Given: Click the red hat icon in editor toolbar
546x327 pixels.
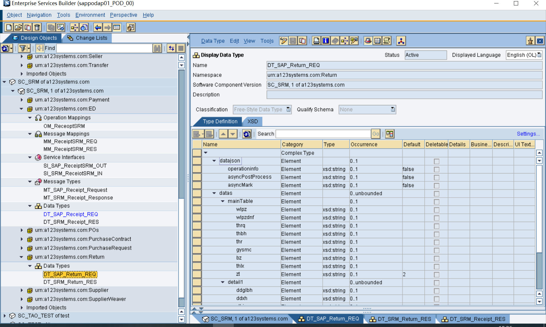Looking at the screenshot, I should (x=368, y=41).
